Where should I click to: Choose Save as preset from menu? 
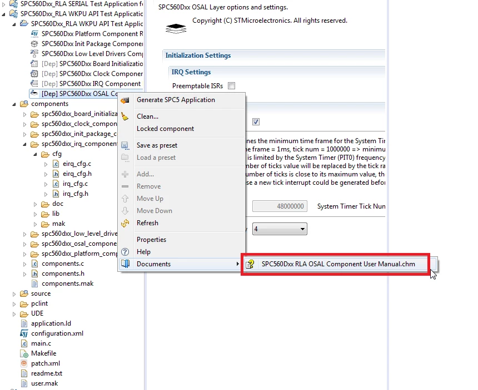[x=181, y=145]
